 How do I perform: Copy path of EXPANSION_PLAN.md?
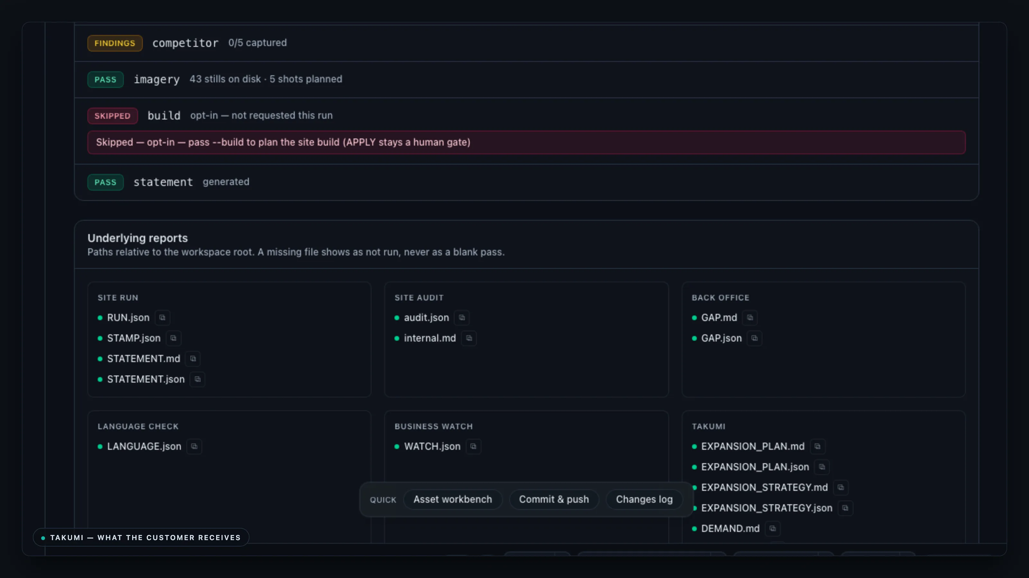(x=817, y=446)
